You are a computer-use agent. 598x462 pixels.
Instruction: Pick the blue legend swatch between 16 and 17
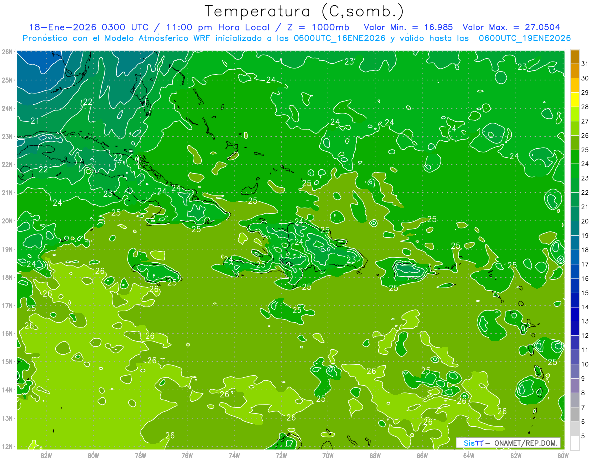pos(575,272)
